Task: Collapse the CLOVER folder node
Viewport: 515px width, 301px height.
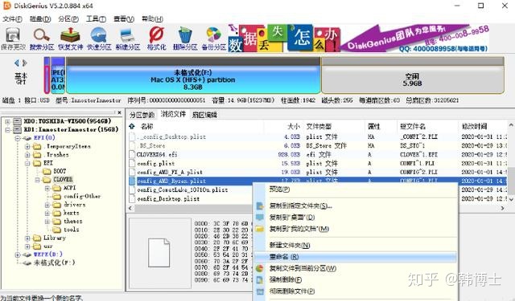Action: point(38,180)
